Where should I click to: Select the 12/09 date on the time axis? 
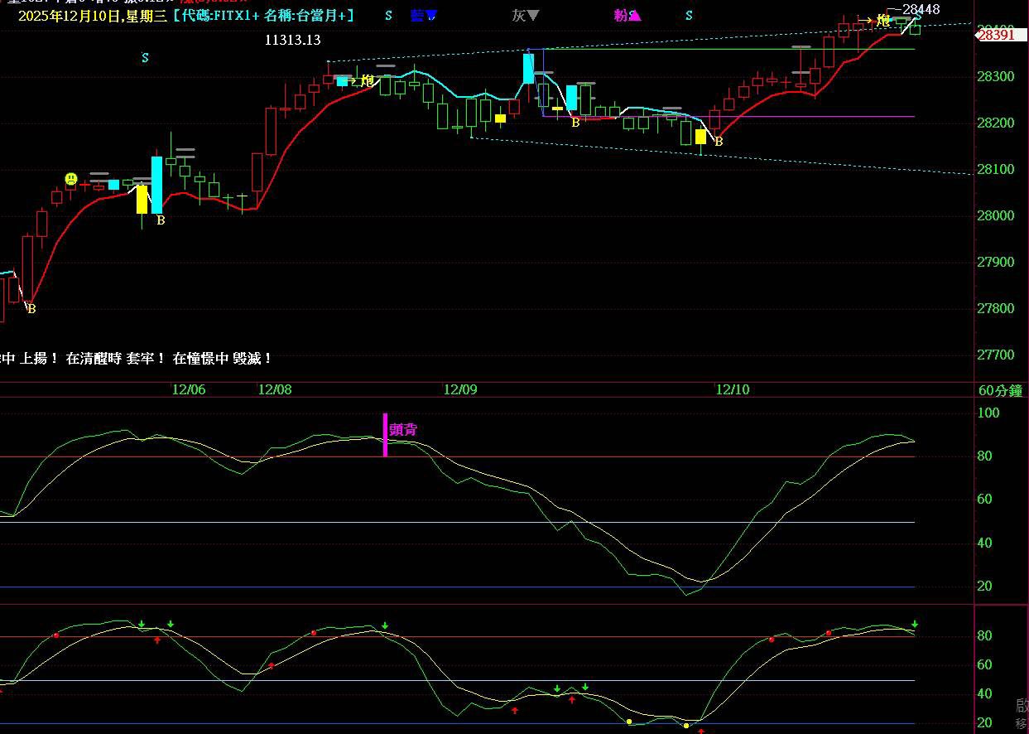pyautogui.click(x=460, y=389)
